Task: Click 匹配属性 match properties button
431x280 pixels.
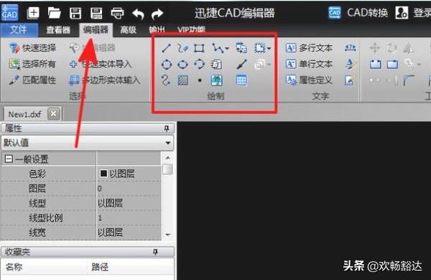Action: coord(32,80)
